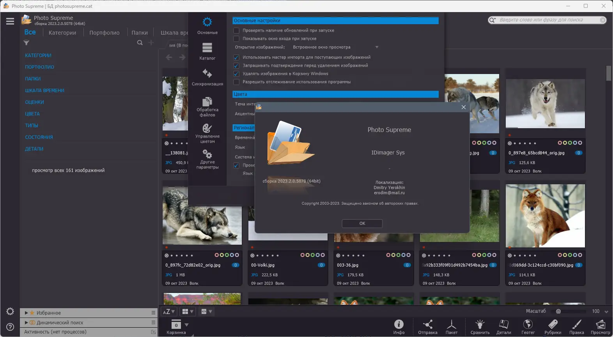This screenshot has width=613, height=337.
Task: Toggle check for updates at startup checkbox
Action: 236,30
